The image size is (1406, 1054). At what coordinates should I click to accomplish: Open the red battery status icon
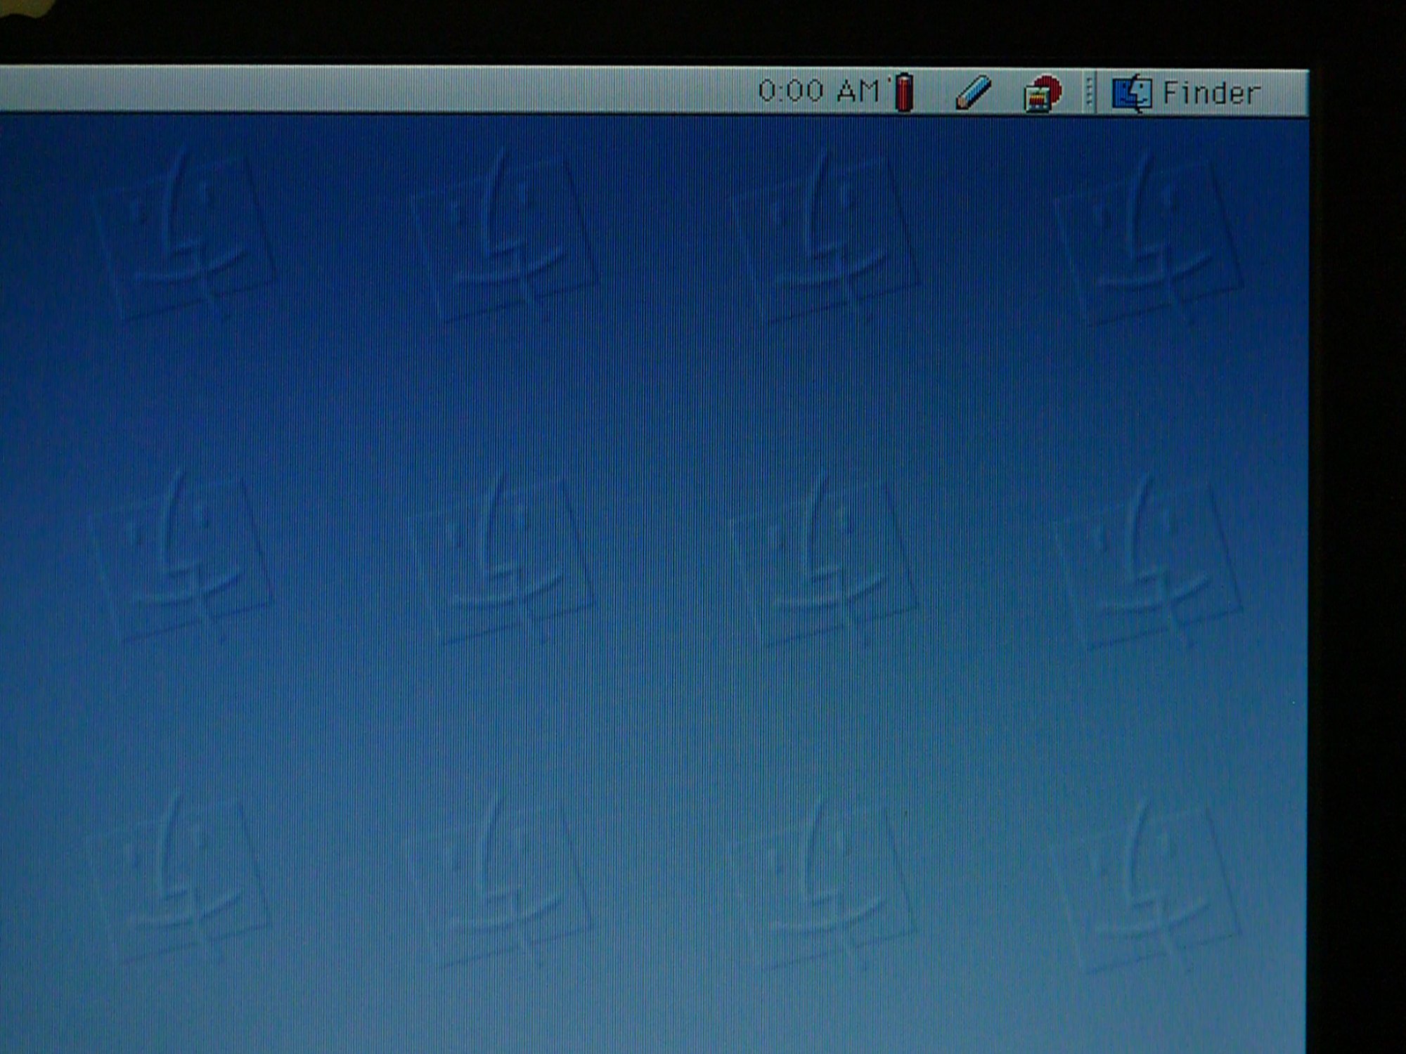pos(904,92)
